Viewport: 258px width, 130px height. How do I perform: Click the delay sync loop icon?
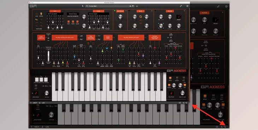(141, 17)
